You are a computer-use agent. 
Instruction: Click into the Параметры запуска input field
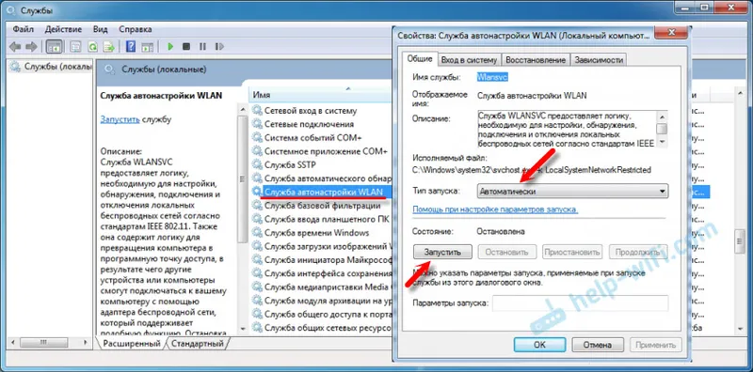point(580,303)
